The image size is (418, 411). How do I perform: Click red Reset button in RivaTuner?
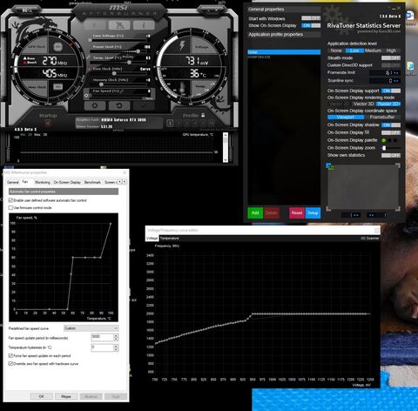pyautogui.click(x=297, y=212)
